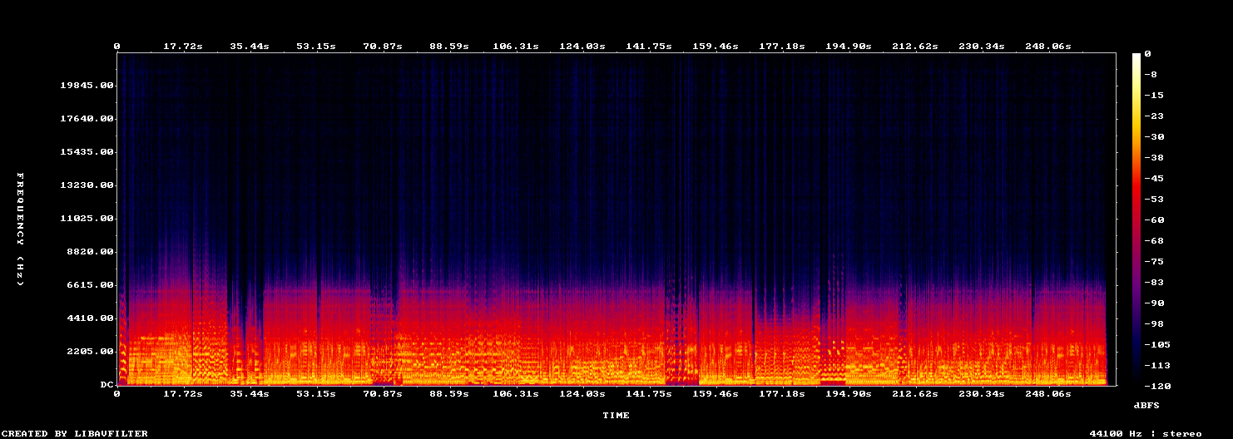Screen dimensions: 1233x439
Task: Click 230.34s on the bottom time axis
Action: (x=982, y=393)
